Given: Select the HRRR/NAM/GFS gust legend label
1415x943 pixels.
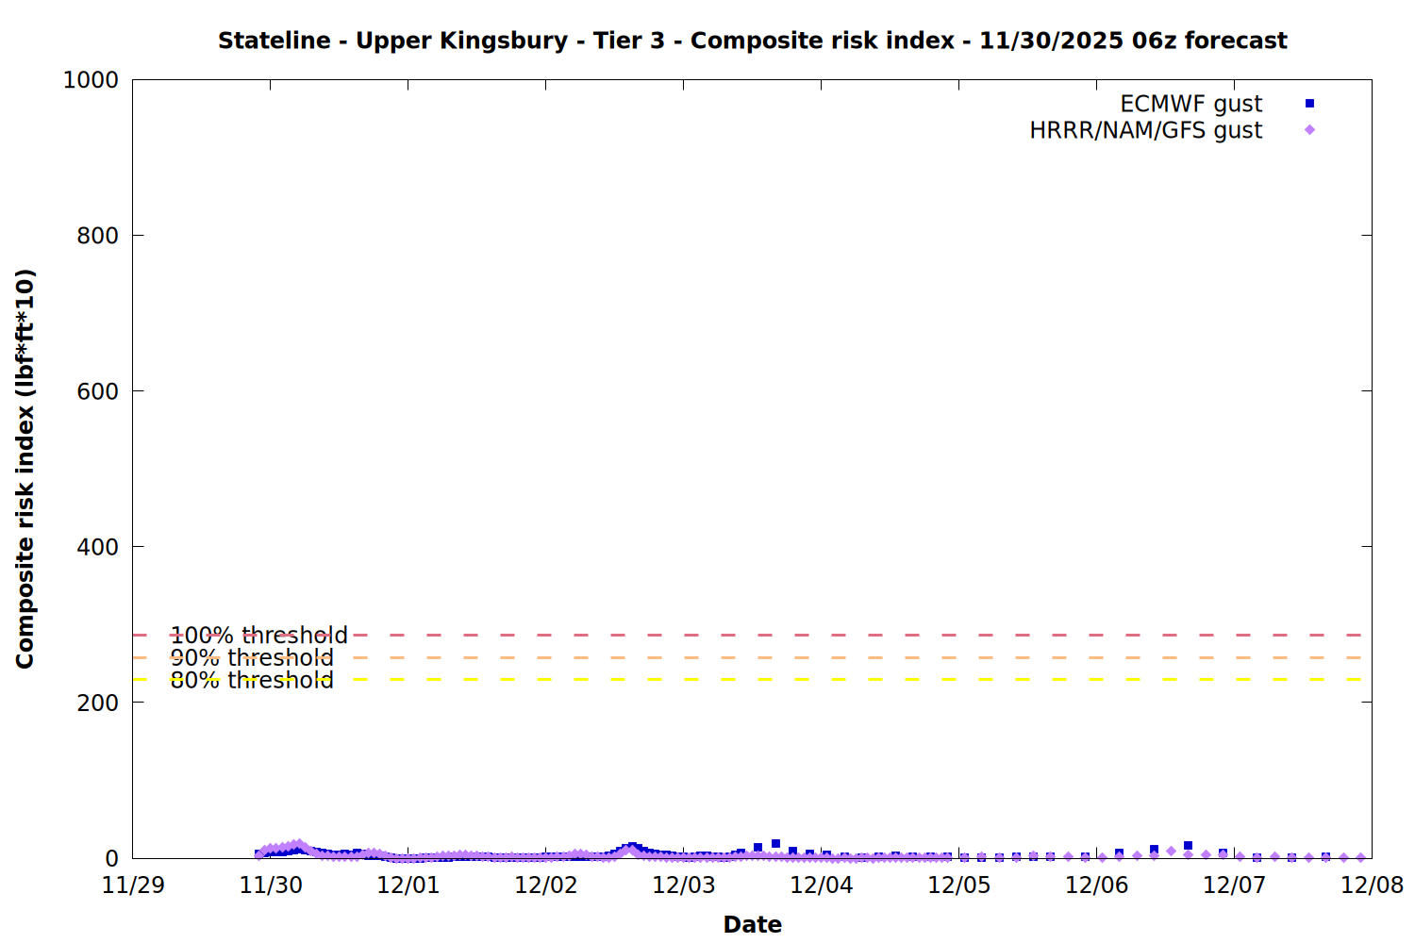Looking at the screenshot, I should pos(1145,130).
